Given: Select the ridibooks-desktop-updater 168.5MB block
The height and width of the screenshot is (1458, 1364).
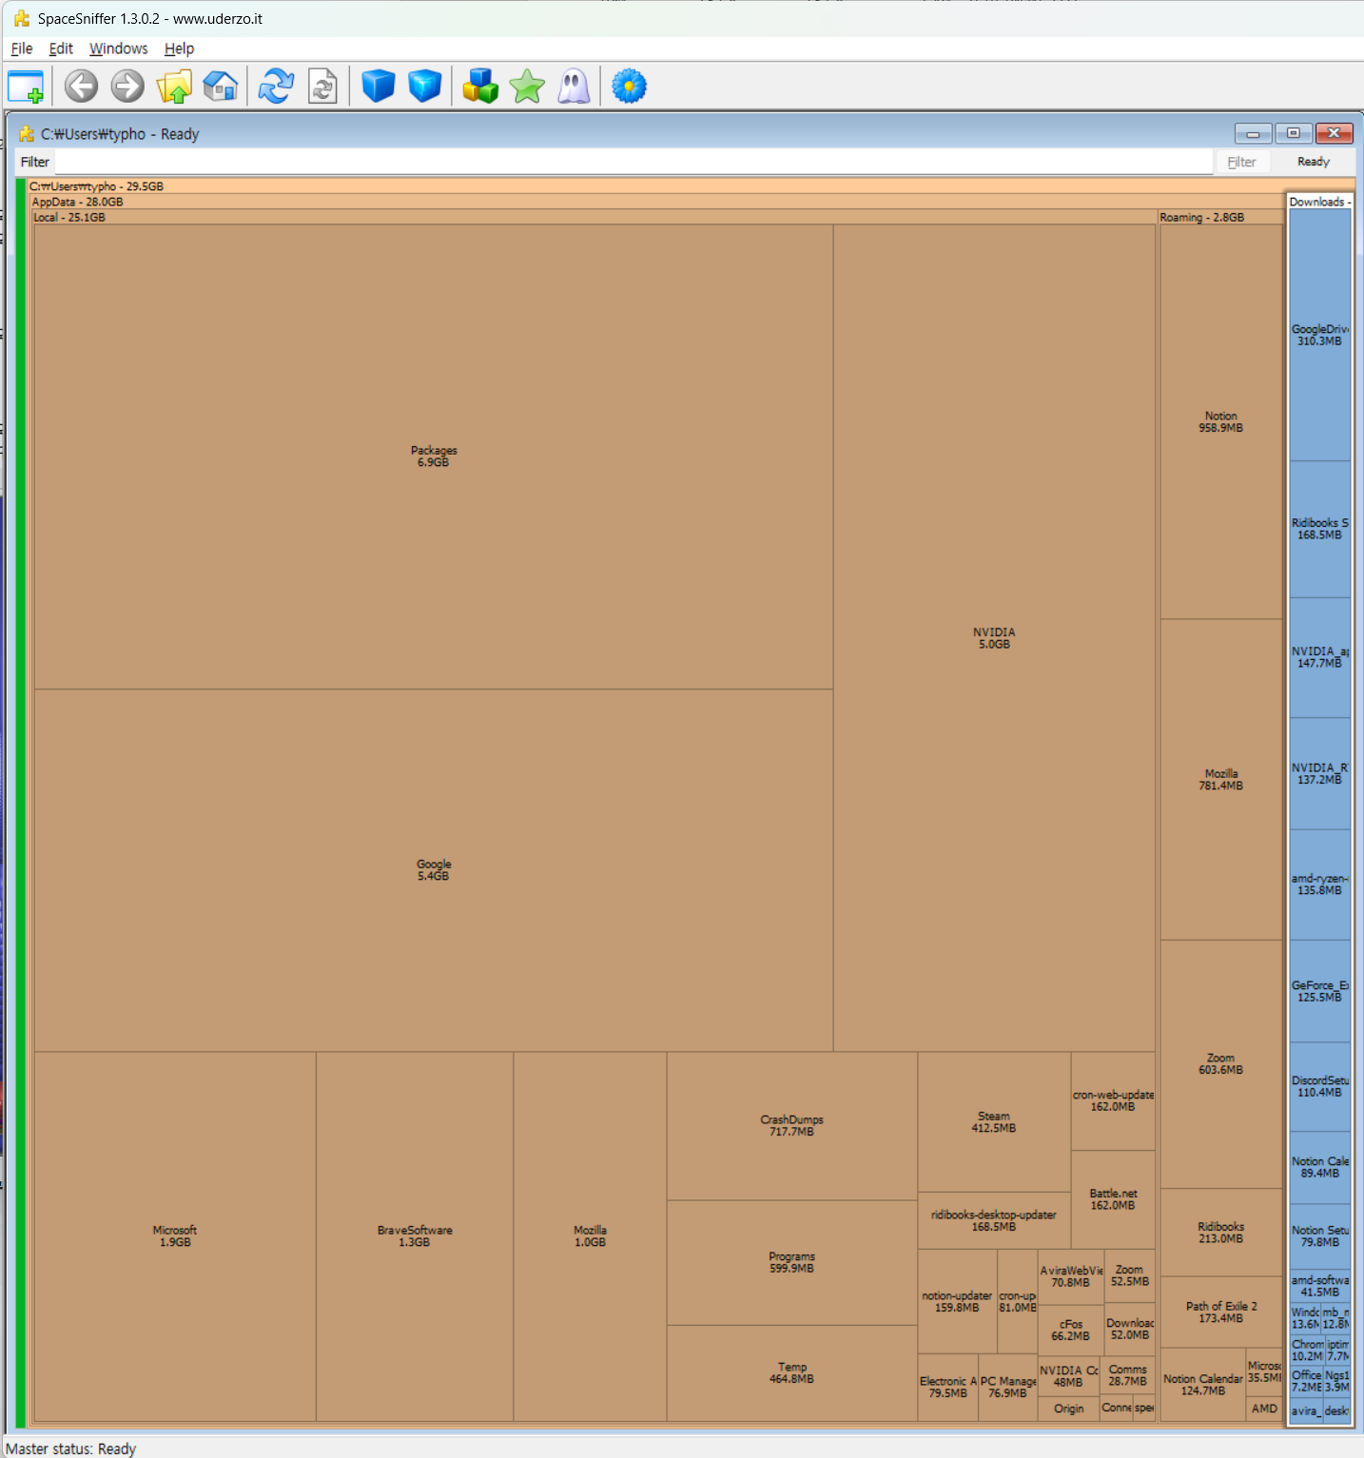Looking at the screenshot, I should pos(994,1221).
